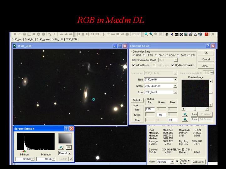Select the CRI conversion type

click(189, 55)
